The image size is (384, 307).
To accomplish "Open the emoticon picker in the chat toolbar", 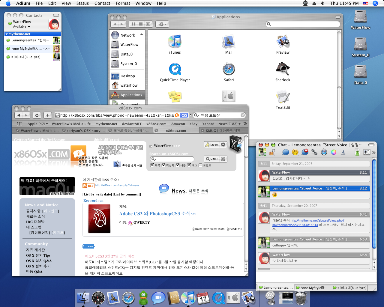I will pyautogui.click(x=295, y=152).
